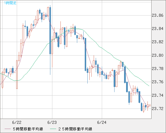
Task: Select the 23.78 price axis label
Action: click(158, 69)
